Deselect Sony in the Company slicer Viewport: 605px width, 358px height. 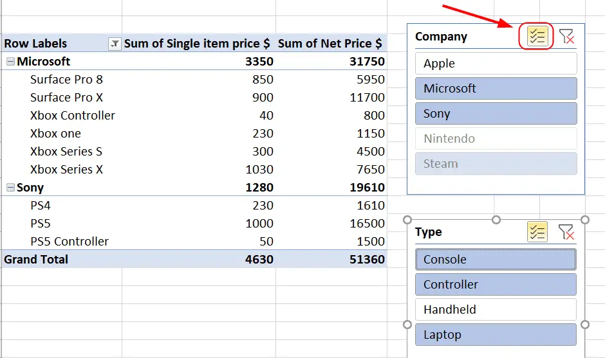pyautogui.click(x=496, y=113)
